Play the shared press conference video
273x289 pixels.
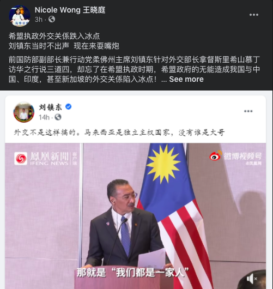pos(135,216)
